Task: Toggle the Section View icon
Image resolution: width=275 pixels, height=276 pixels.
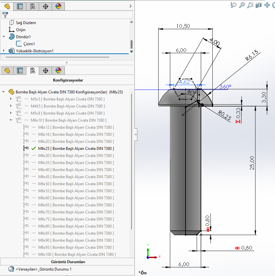Action: pyautogui.click(x=259, y=5)
